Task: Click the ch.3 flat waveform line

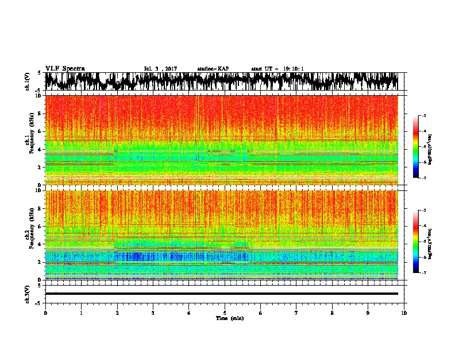Action: coord(221,294)
